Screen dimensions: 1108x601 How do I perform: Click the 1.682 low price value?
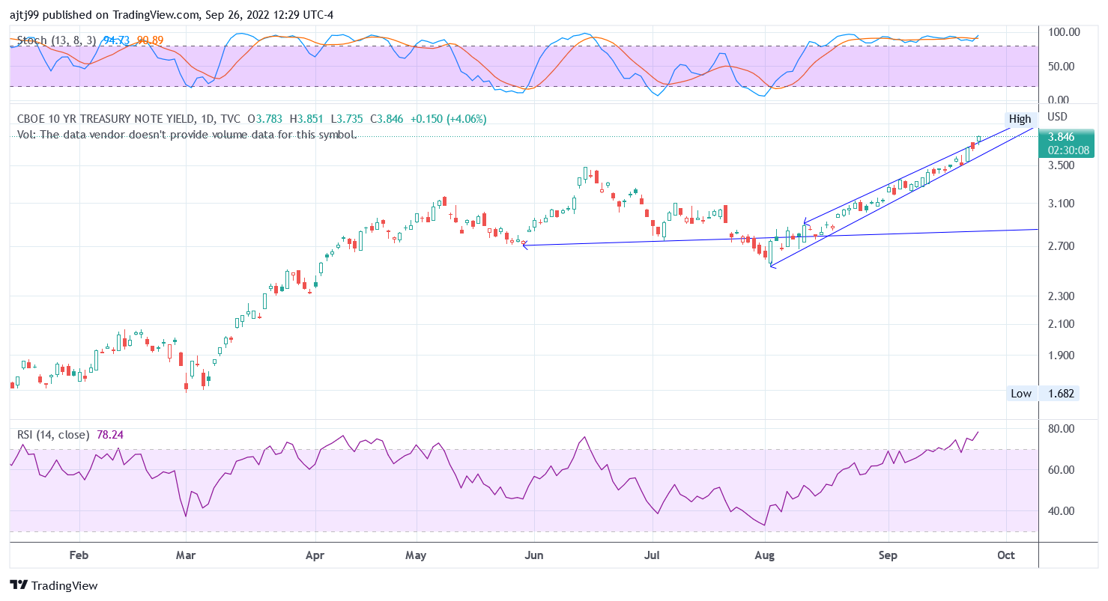click(x=1062, y=394)
